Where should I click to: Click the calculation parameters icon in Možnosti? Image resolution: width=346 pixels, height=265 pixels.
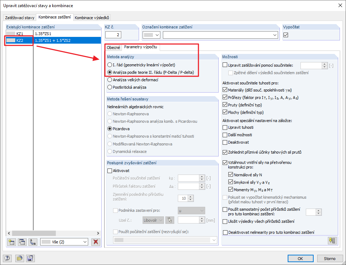332,241
